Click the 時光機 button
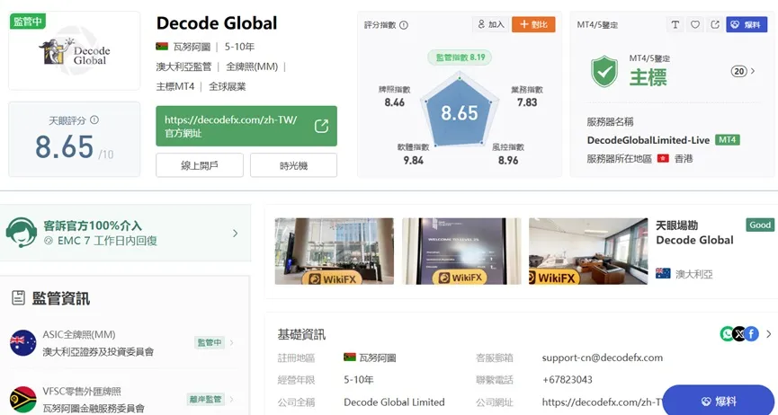Image resolution: width=778 pixels, height=415 pixels. (293, 165)
